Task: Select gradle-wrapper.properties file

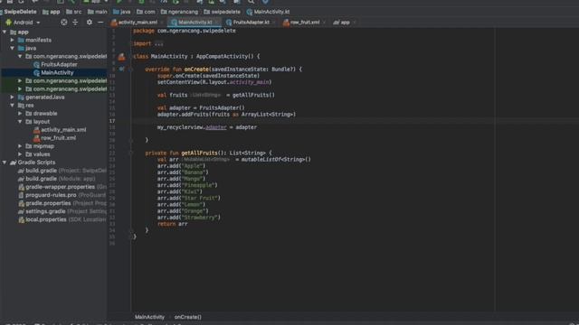Action: pyautogui.click(x=62, y=187)
